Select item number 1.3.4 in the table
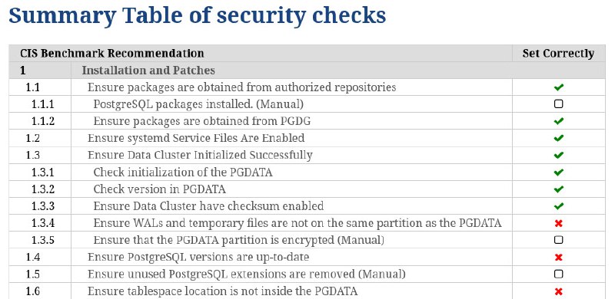The height and width of the screenshot is (299, 615). pos(43,223)
